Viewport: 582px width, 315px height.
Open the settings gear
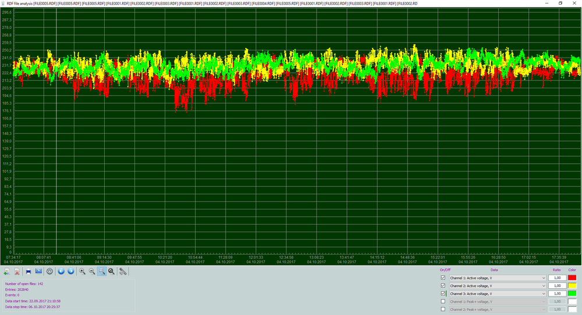click(49, 271)
